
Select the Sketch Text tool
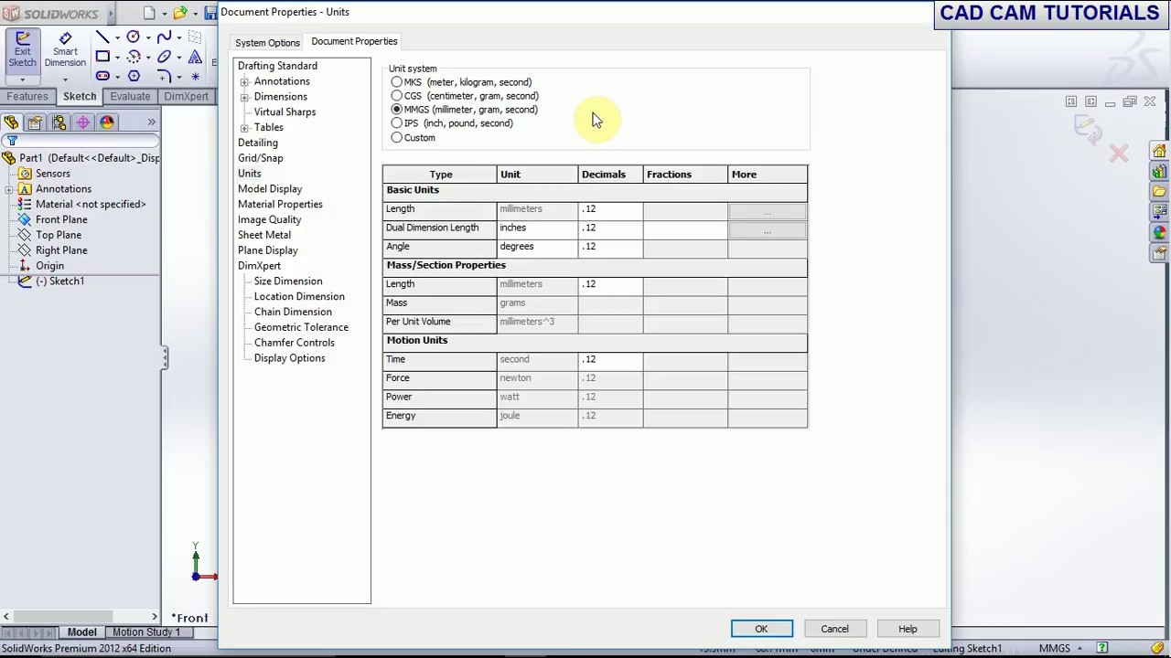click(x=195, y=57)
